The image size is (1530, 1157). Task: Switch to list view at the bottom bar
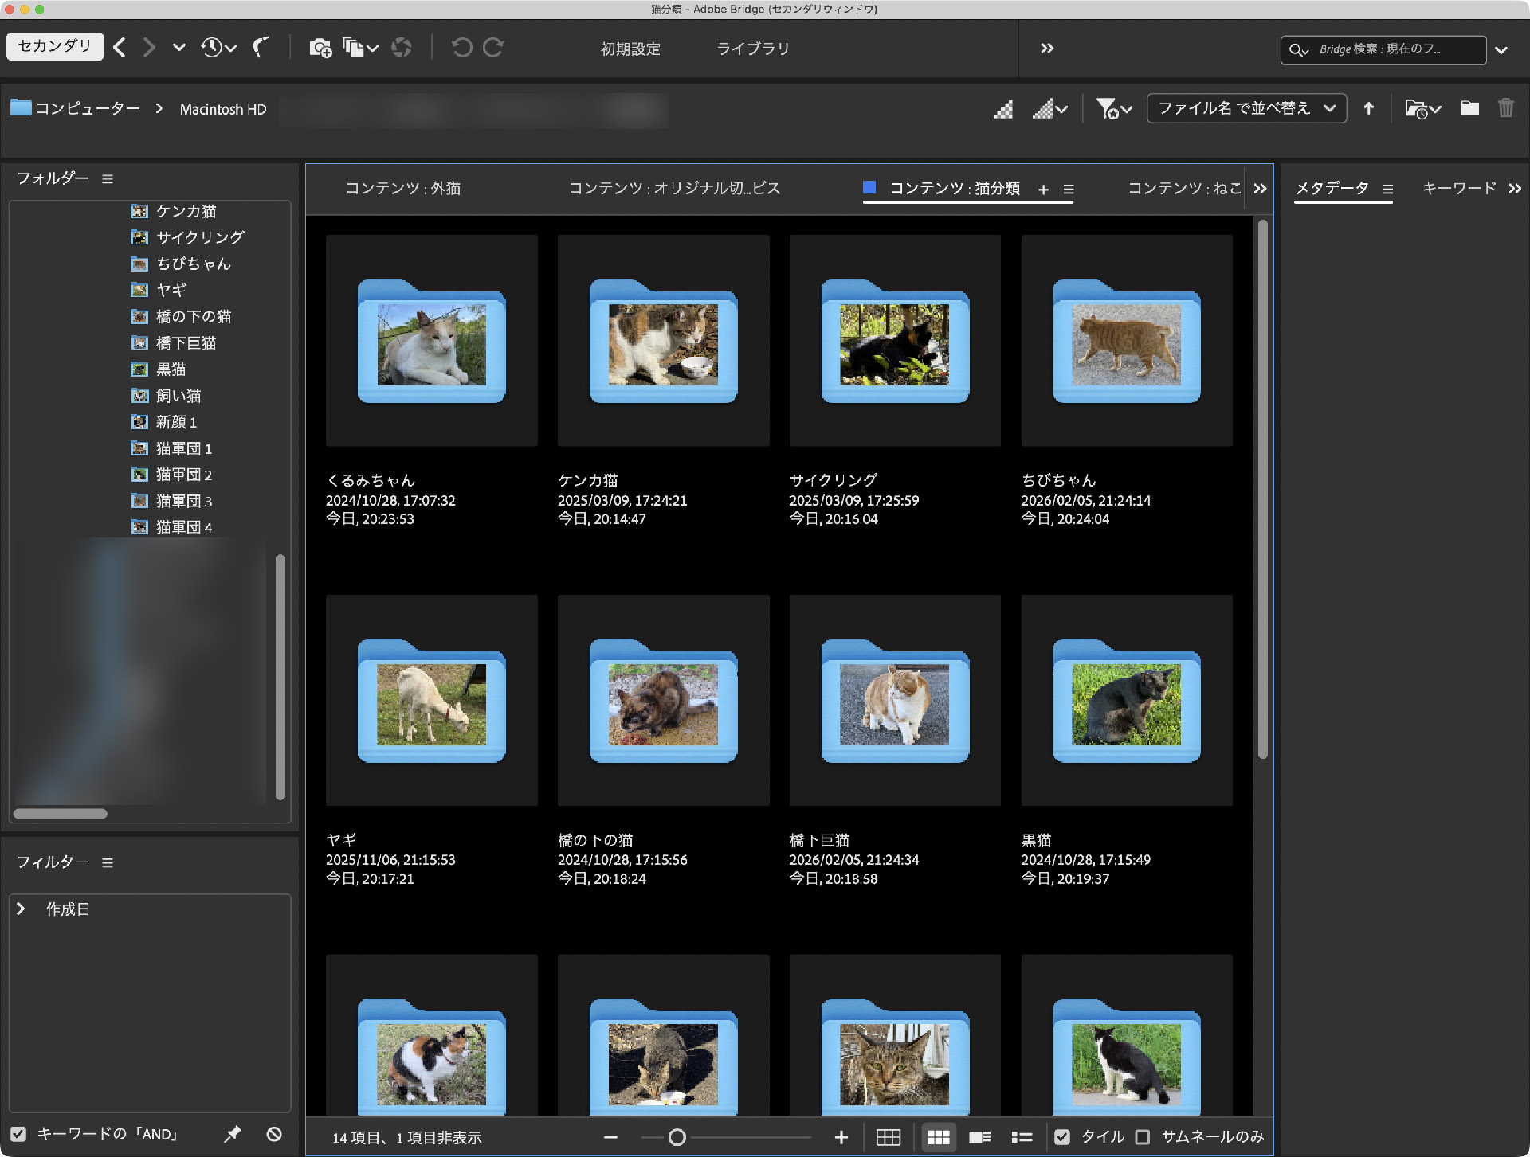(x=1021, y=1138)
